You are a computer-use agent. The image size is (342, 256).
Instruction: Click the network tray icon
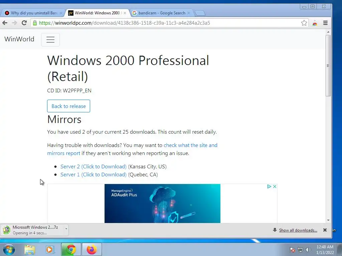300,250
